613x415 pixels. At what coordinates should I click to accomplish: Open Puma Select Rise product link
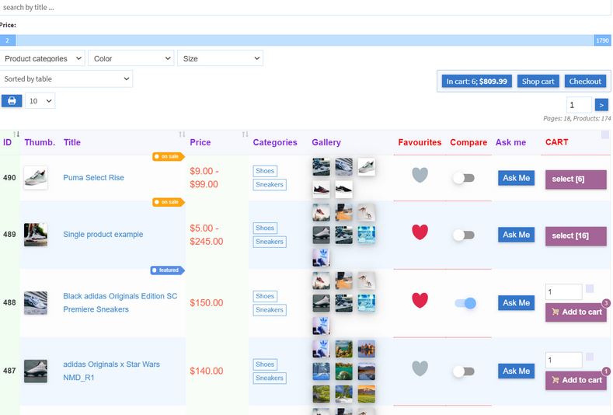[x=93, y=177]
